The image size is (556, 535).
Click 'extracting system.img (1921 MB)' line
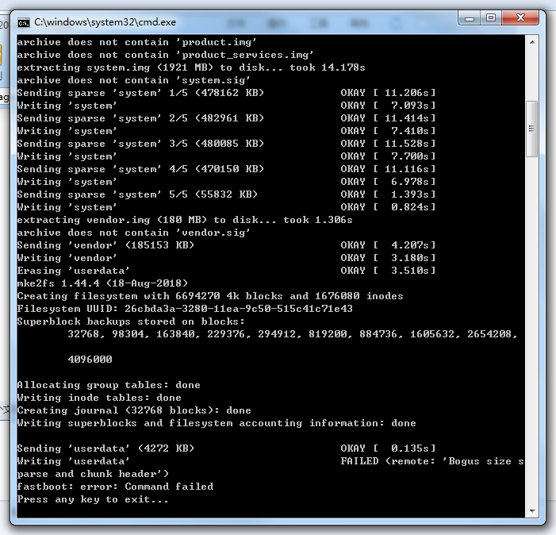tap(191, 67)
